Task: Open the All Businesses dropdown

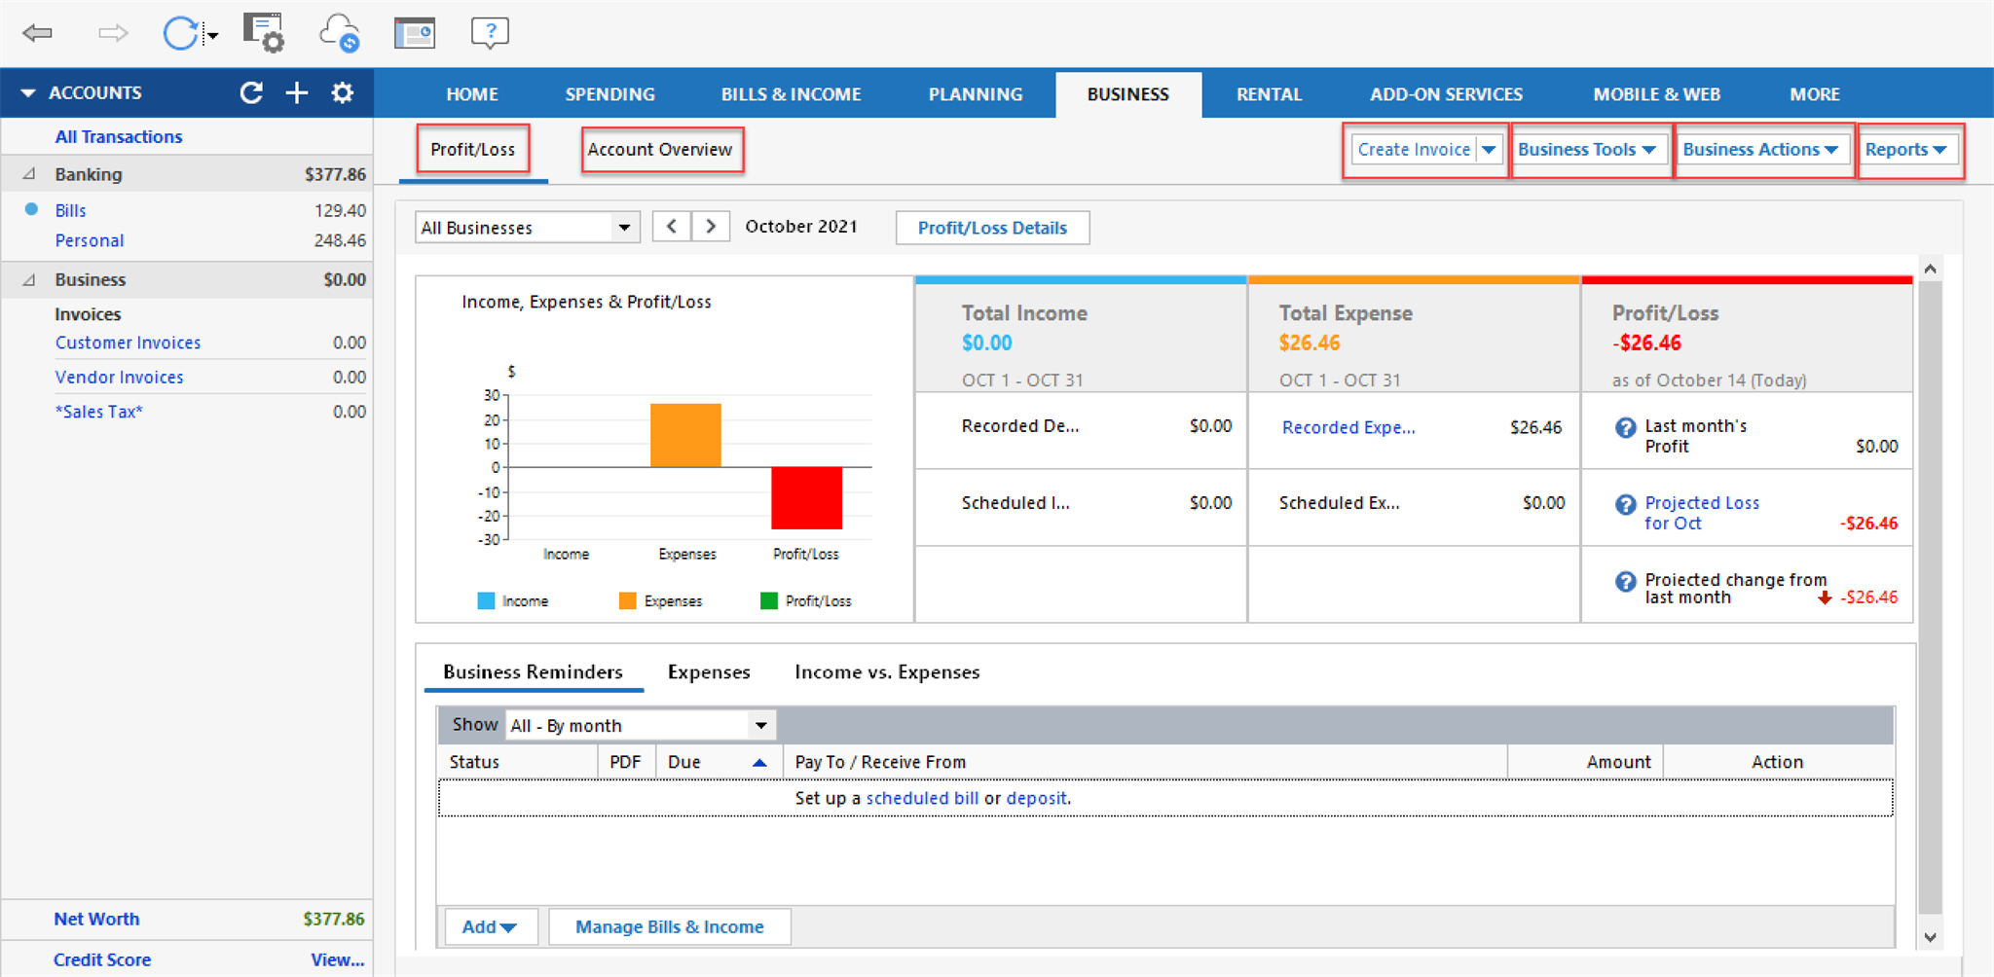Action: pos(527,228)
